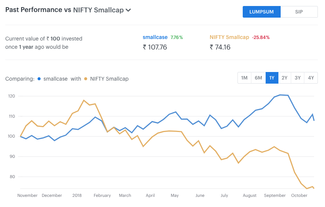Select the 2Y time range

click(x=284, y=78)
